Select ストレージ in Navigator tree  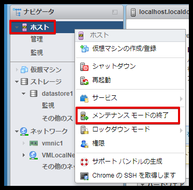coord(46,82)
